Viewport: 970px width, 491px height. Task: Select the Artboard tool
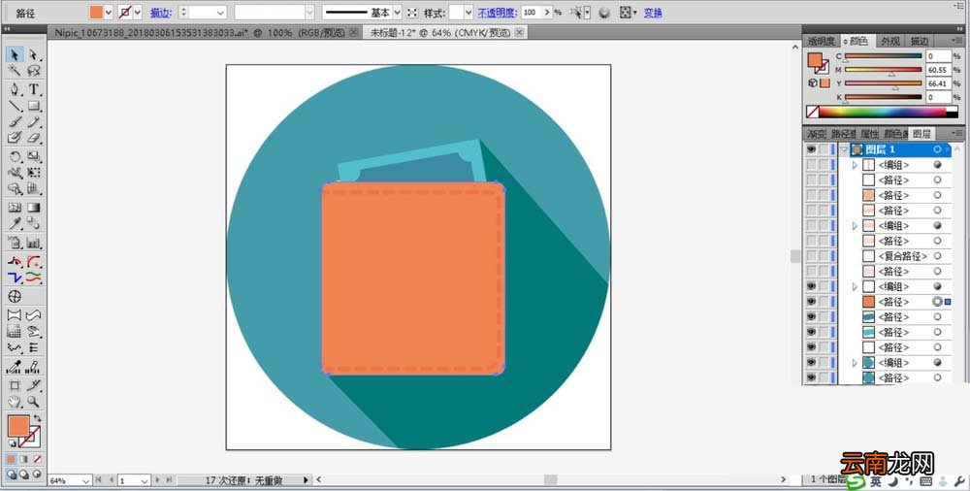[15, 385]
